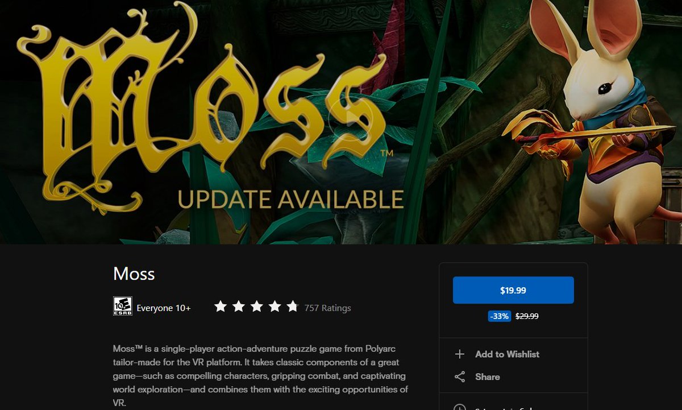Click the Everyone 10+ rating text

click(164, 308)
